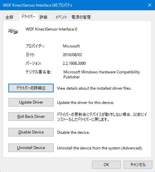Close the properties dialog window

point(150,5)
